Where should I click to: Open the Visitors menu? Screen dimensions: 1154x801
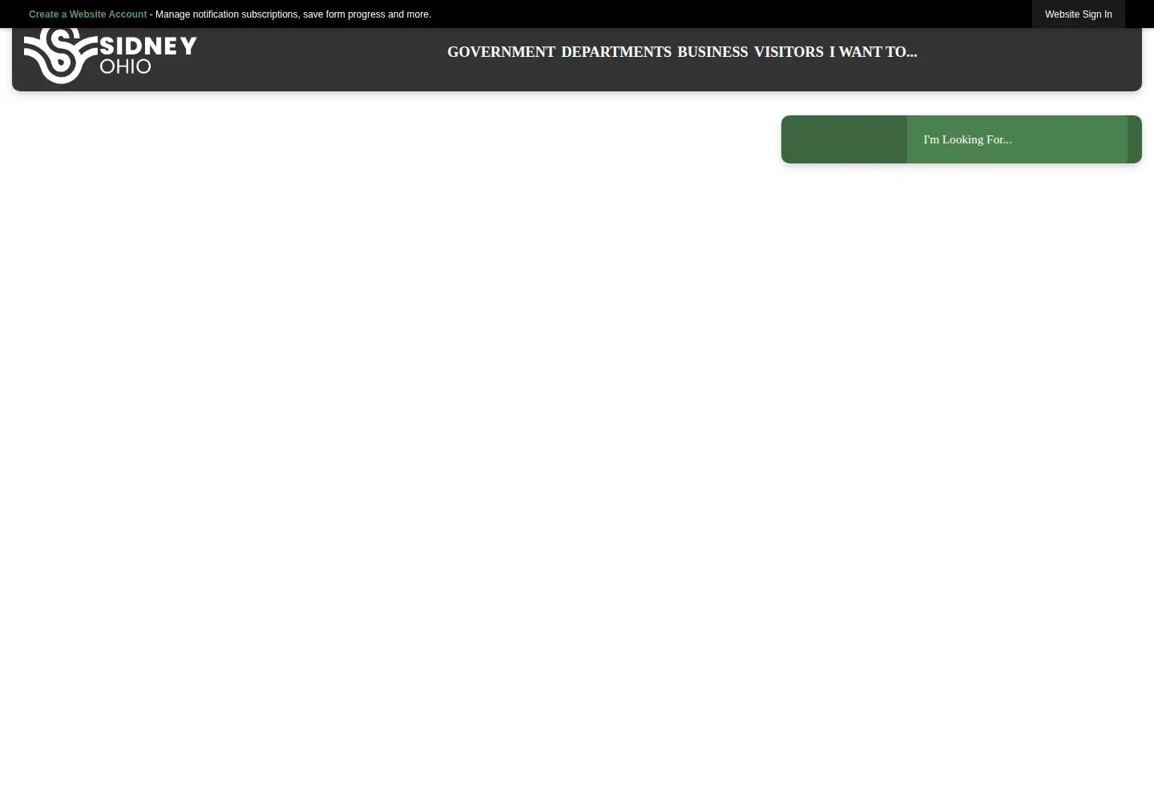click(x=789, y=52)
